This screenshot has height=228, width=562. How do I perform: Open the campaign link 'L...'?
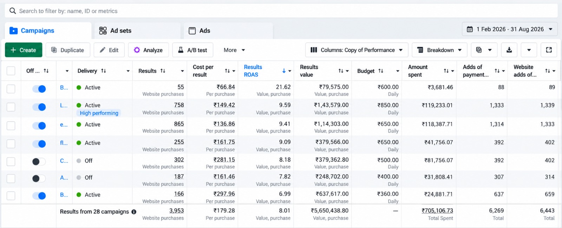[64, 105]
